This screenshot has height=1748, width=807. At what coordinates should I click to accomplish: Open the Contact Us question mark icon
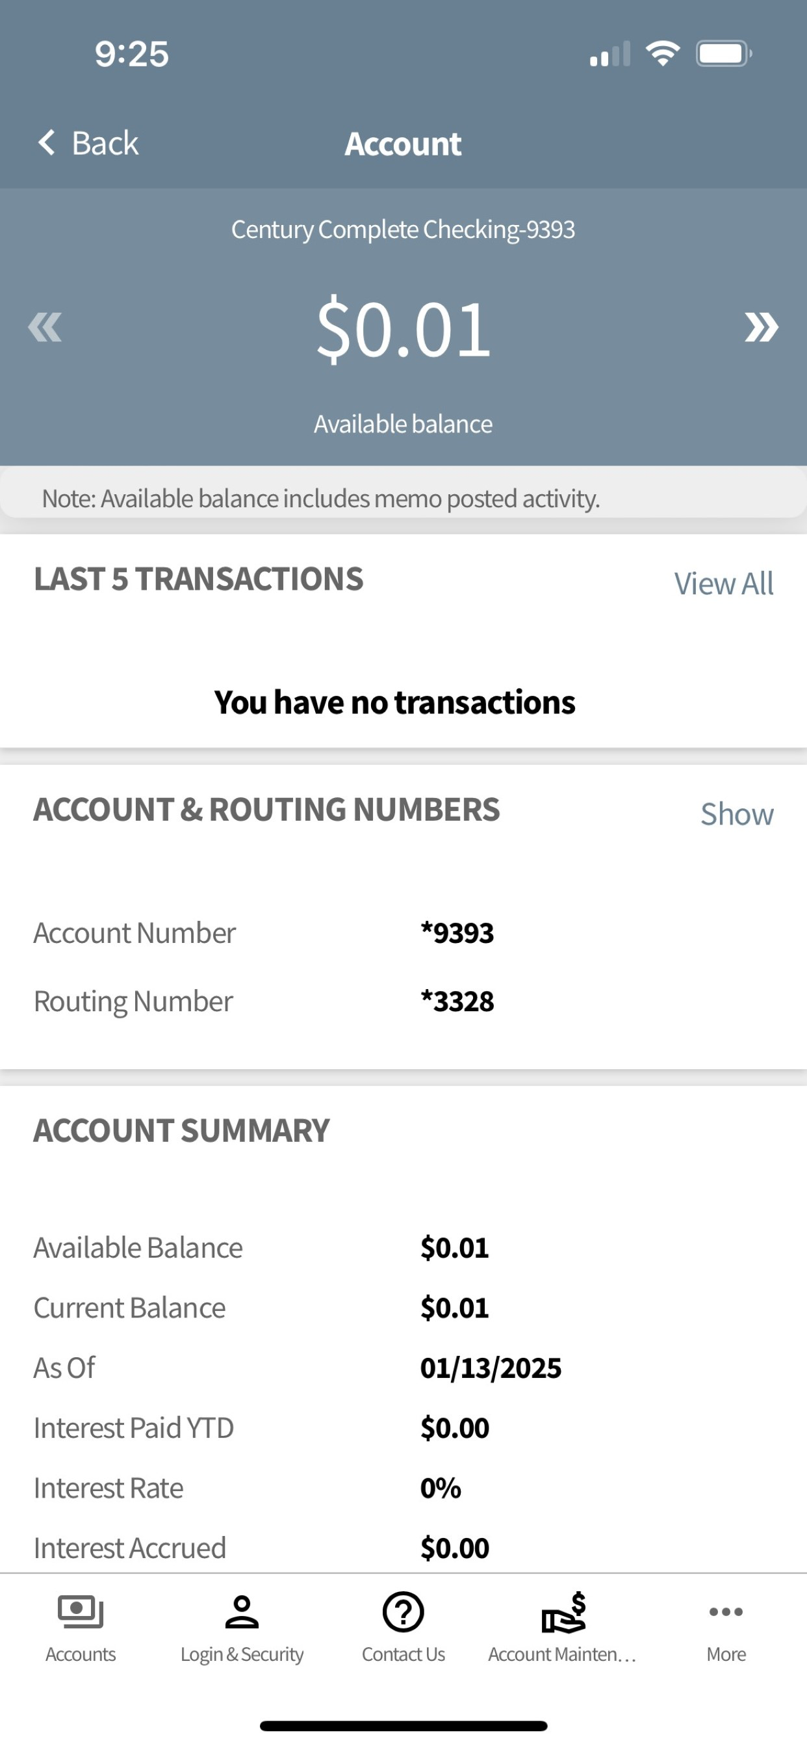tap(403, 1611)
